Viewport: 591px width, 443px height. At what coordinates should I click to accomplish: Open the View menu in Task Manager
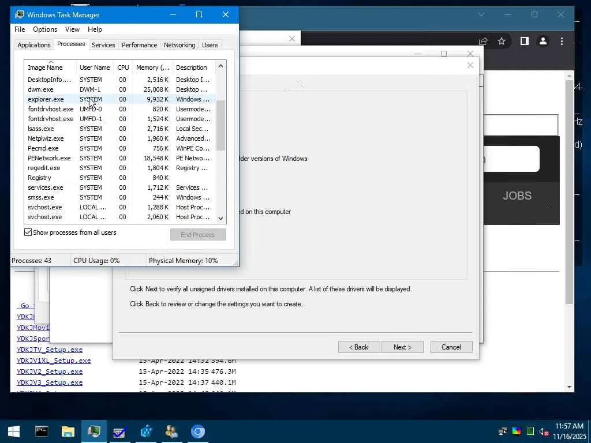pyautogui.click(x=72, y=29)
